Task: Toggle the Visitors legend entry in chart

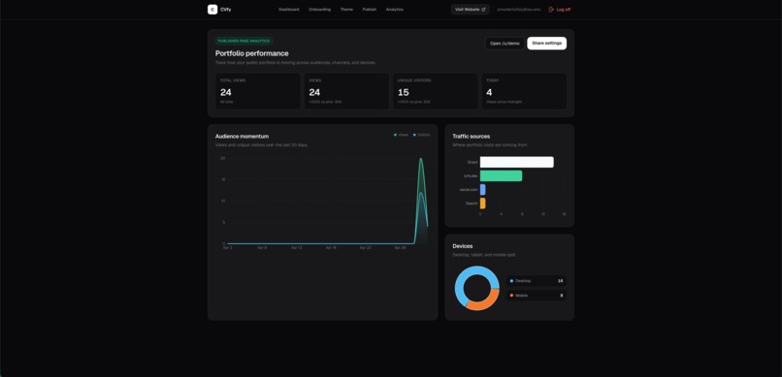Action: tap(421, 135)
